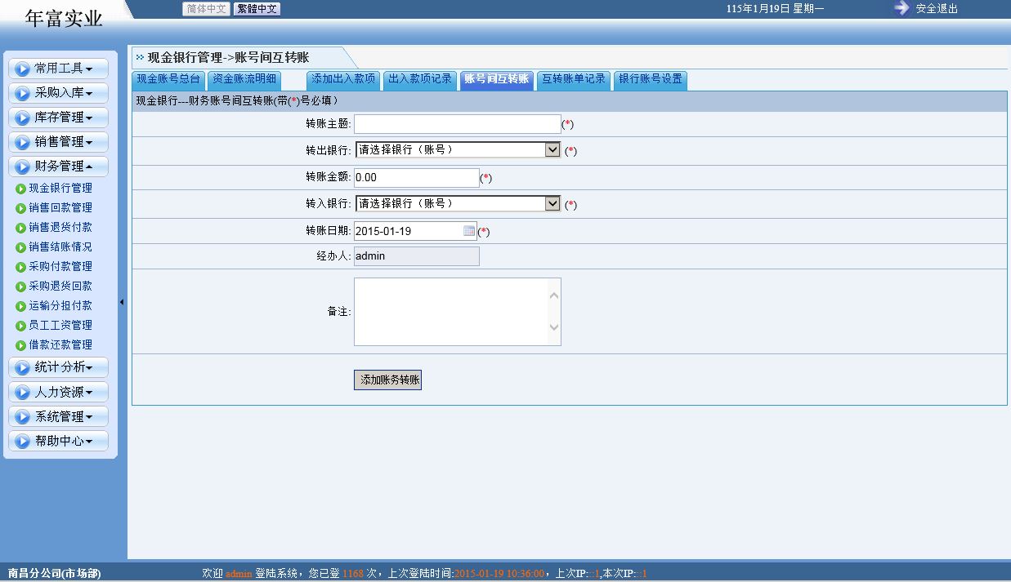Switch to the 银行账号设置 tab
Image resolution: width=1011 pixels, height=582 pixels.
[651, 80]
